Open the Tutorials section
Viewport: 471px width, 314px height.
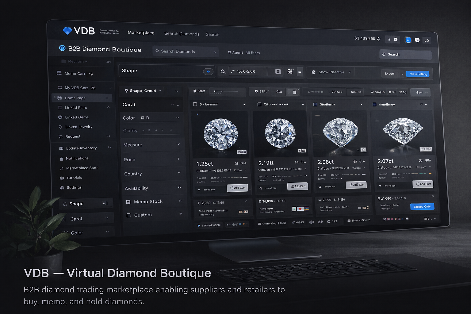coord(74,178)
